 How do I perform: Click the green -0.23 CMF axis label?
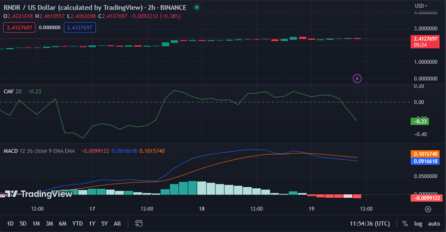pyautogui.click(x=420, y=121)
